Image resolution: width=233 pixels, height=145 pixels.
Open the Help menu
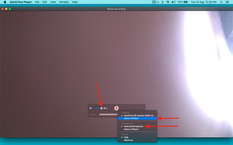(75, 2)
